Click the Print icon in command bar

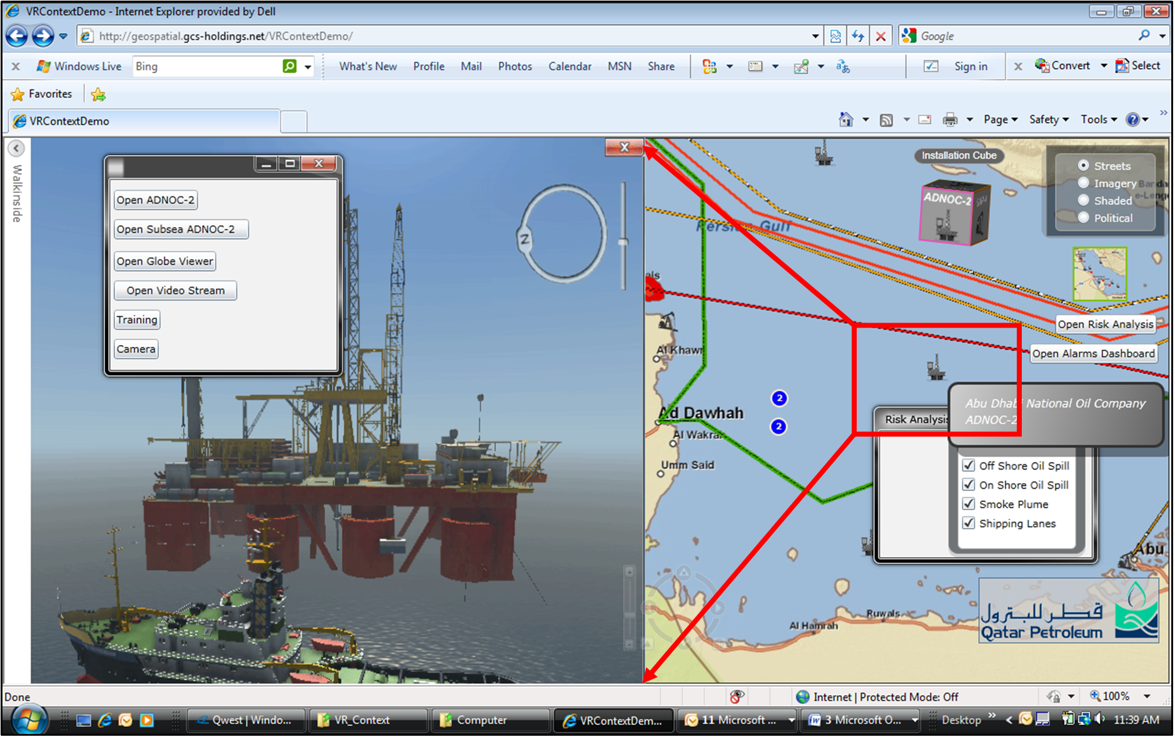pos(950,119)
